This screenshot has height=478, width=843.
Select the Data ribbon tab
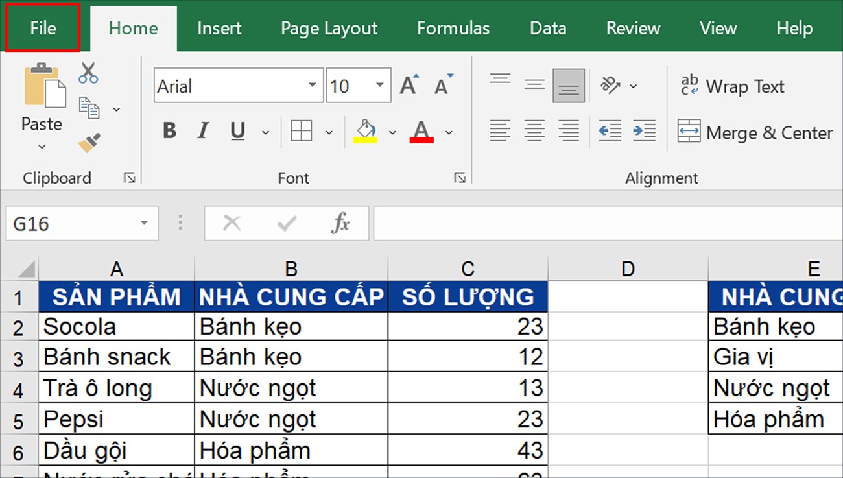click(x=548, y=28)
